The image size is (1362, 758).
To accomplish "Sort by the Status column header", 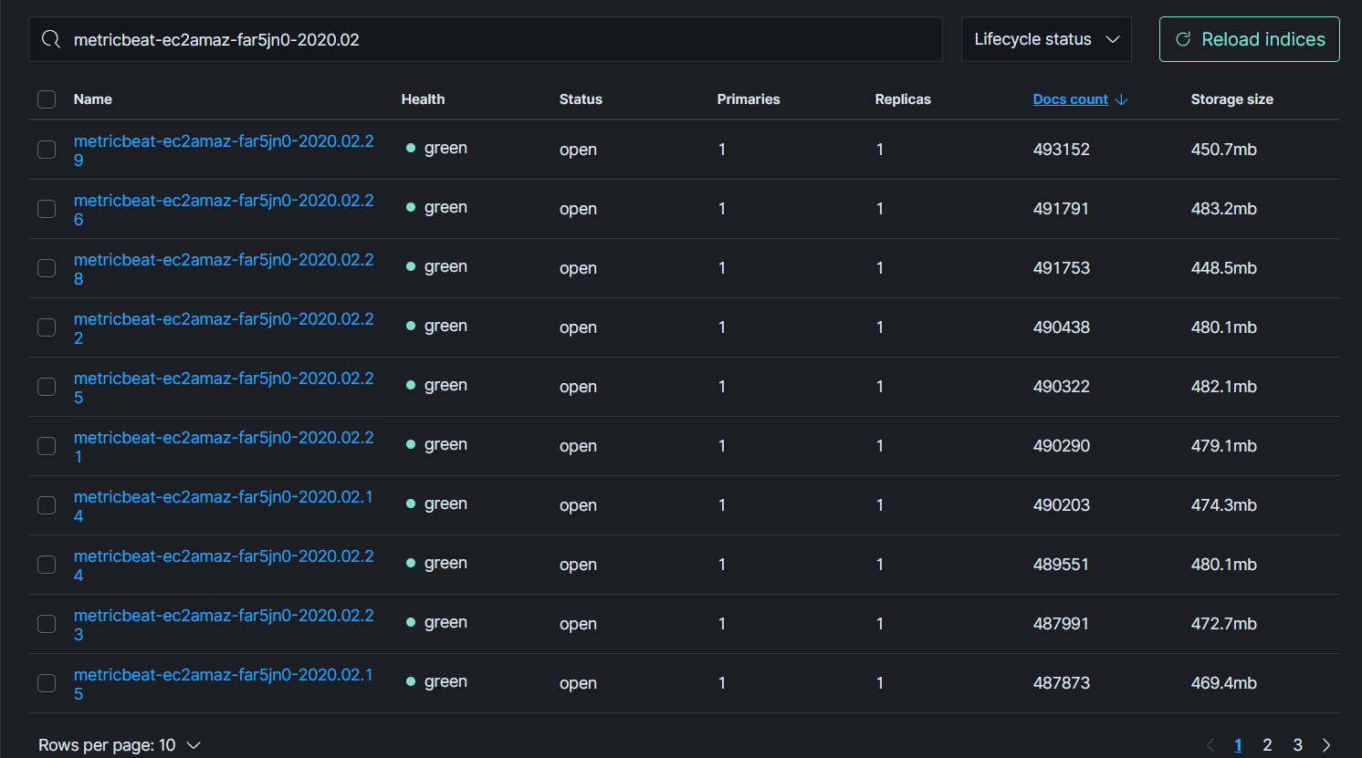I will point(581,99).
